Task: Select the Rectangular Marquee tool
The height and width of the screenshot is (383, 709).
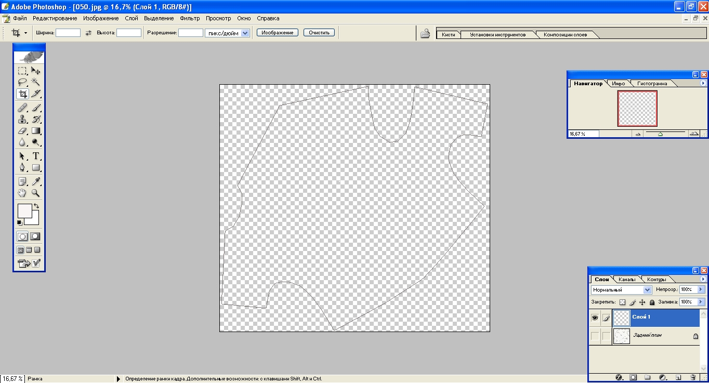Action: (22, 71)
